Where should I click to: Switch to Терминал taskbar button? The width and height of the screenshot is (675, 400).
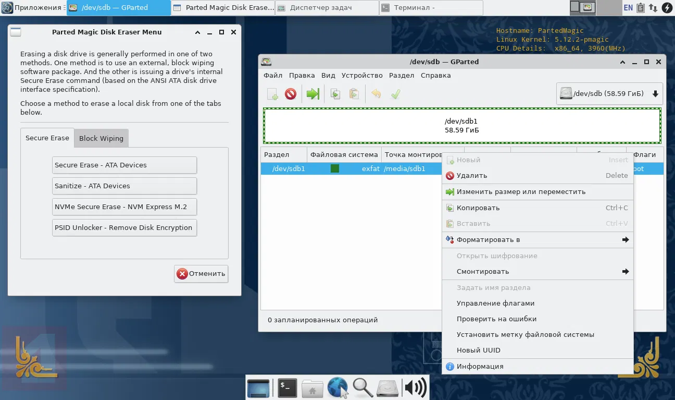(431, 8)
